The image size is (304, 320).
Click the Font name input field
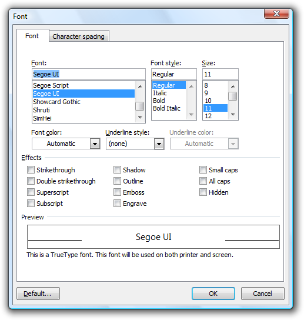(x=89, y=74)
